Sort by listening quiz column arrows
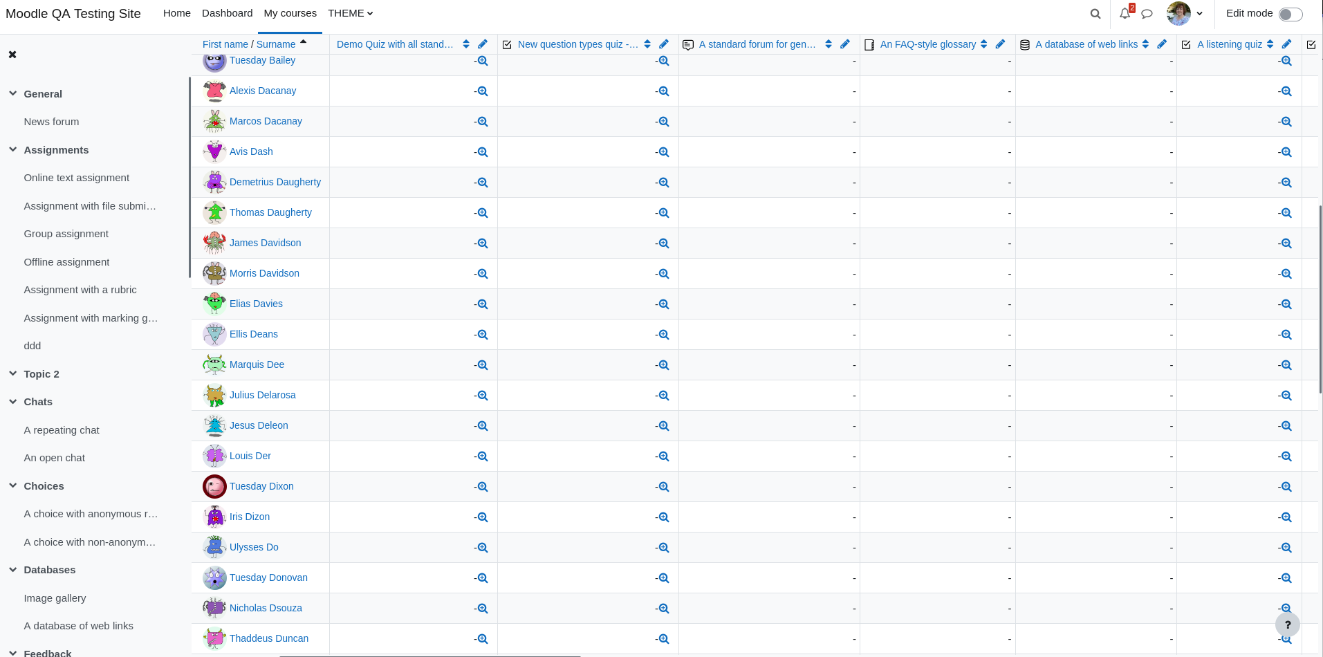Image resolution: width=1323 pixels, height=657 pixels. tap(1270, 44)
